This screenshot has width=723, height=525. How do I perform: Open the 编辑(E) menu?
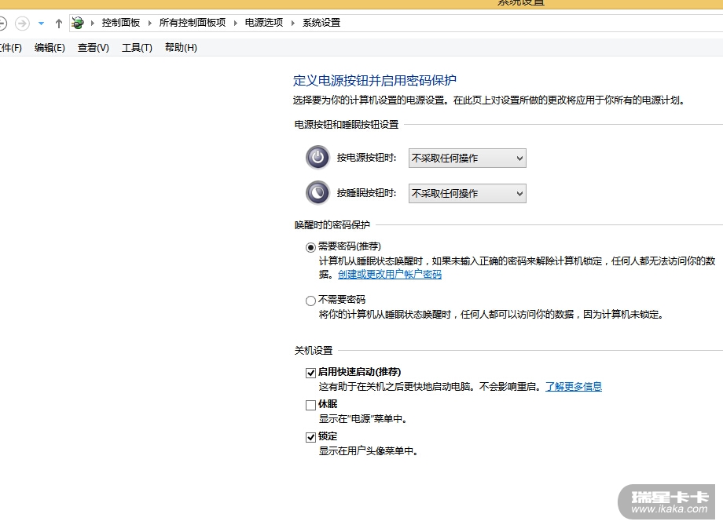click(x=50, y=47)
